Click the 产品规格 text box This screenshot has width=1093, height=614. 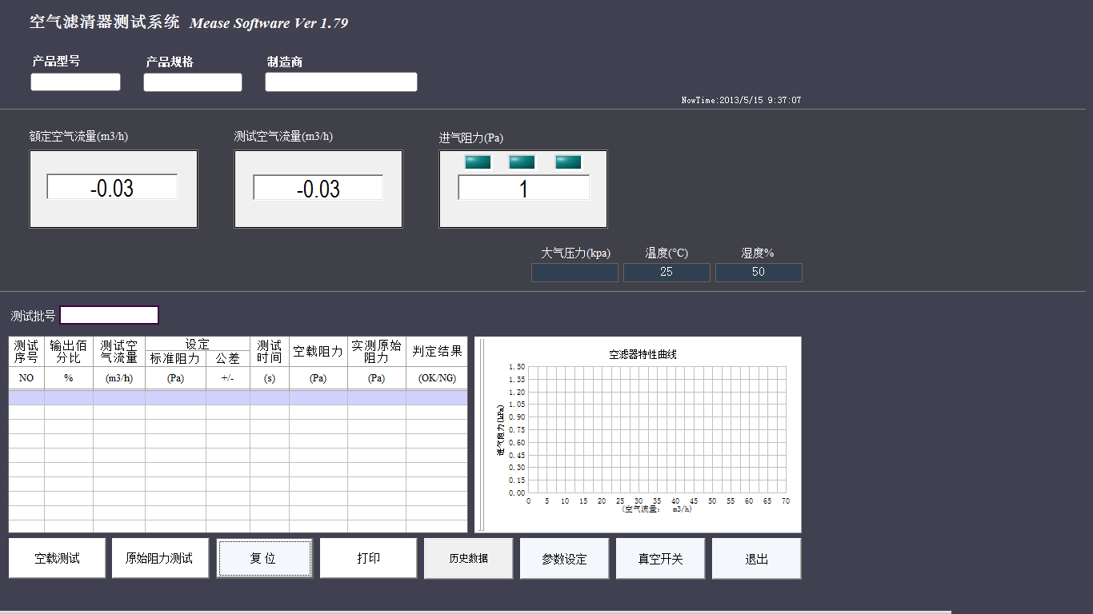(x=192, y=82)
